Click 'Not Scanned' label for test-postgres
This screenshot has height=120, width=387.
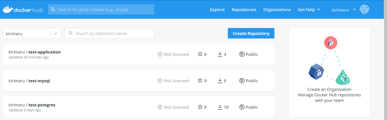pyautogui.click(x=176, y=107)
